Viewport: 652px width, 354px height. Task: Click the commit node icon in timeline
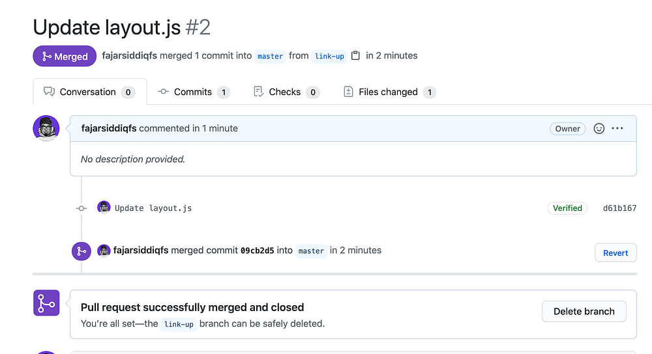pyautogui.click(x=81, y=208)
